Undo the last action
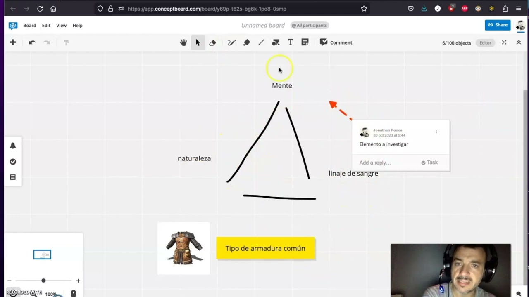 (x=32, y=42)
